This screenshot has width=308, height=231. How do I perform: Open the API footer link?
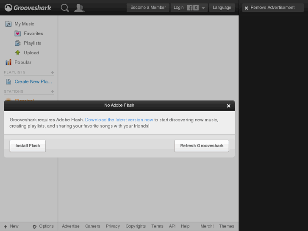click(172, 226)
